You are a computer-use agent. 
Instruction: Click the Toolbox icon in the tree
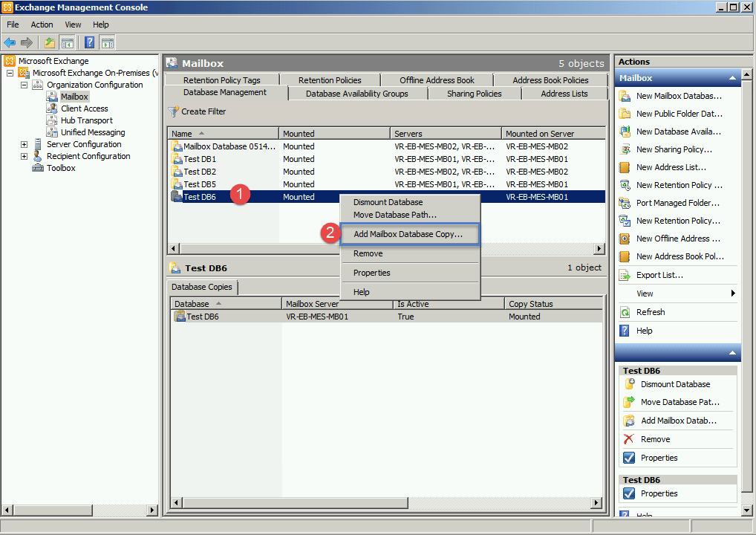pos(38,168)
